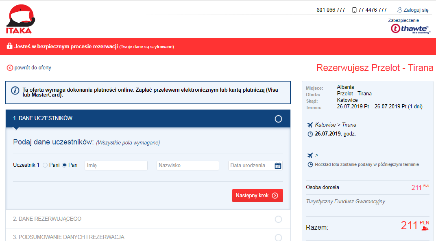Image resolution: width=436 pixels, height=241 pixels.
Task: Click the back arrow icon beside powrót do oferty
Action: coord(10,68)
